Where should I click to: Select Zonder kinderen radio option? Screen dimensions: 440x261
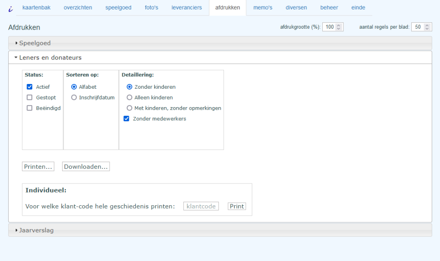pos(129,87)
